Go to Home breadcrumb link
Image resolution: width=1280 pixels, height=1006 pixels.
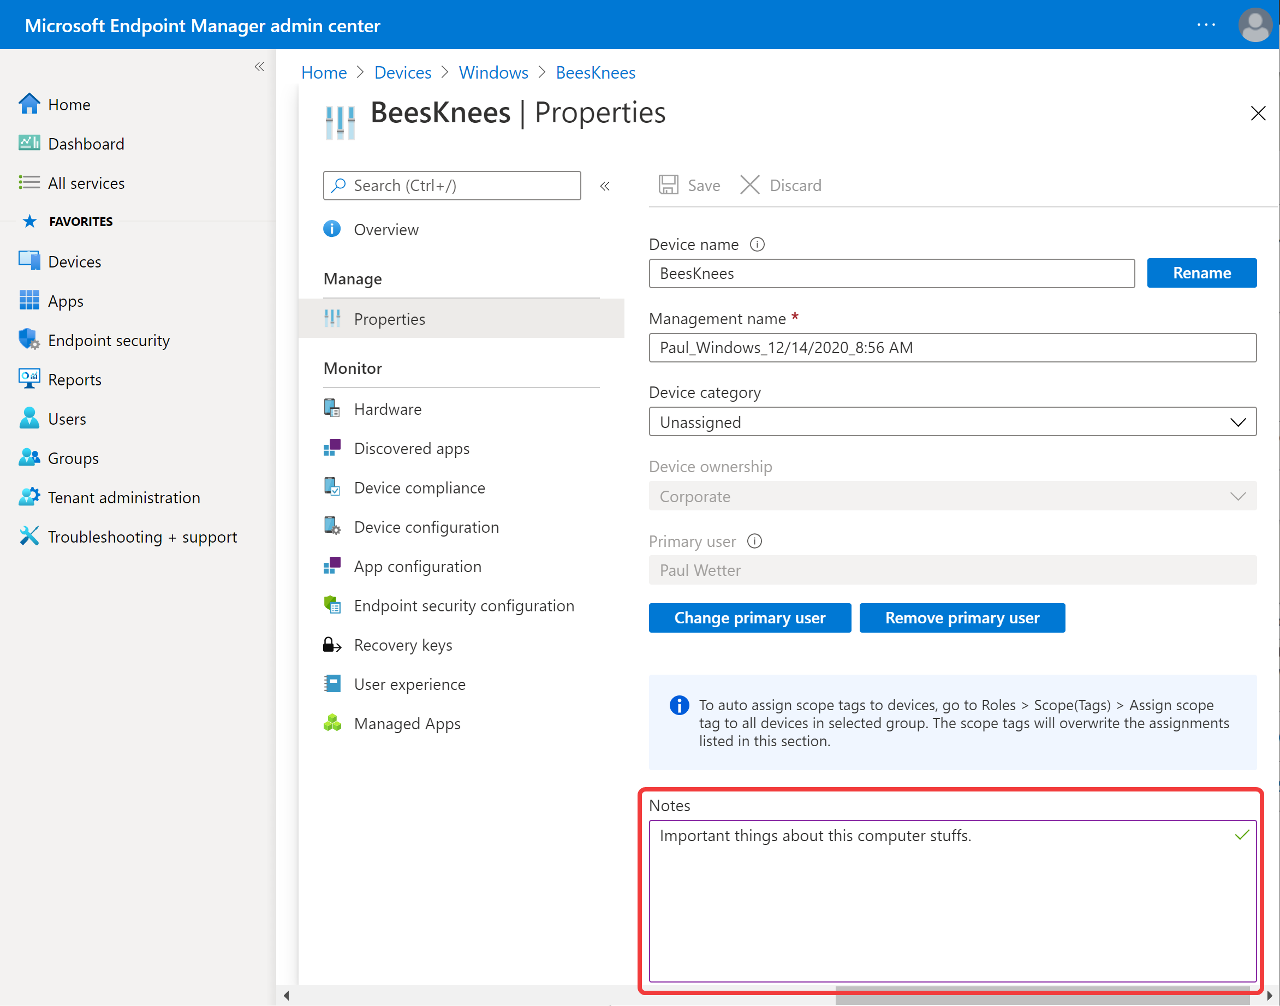click(x=323, y=73)
